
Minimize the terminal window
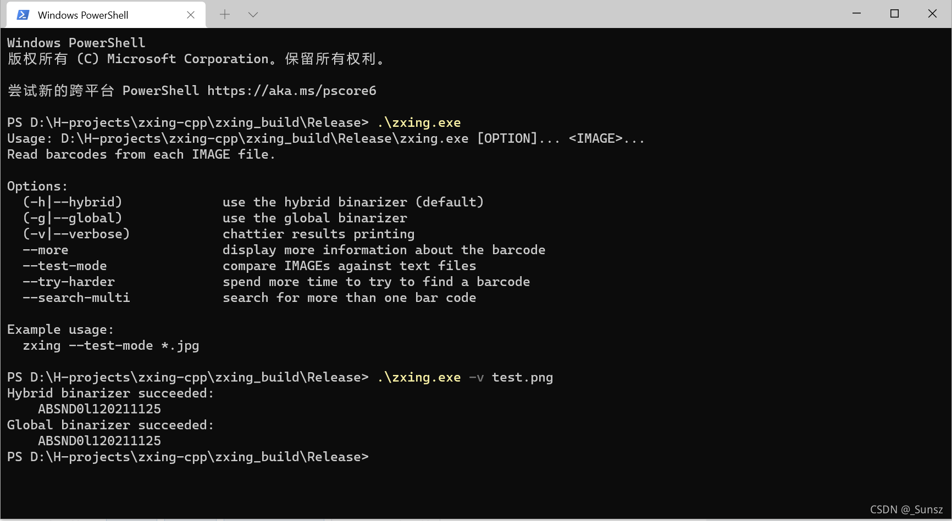856,13
